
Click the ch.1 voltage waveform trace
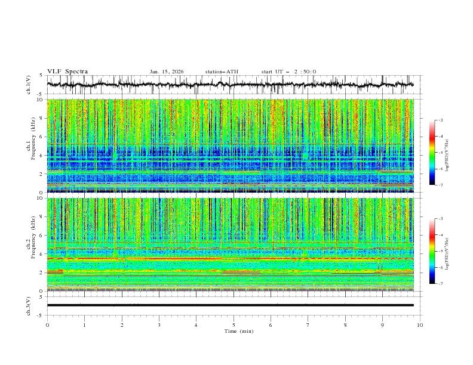(x=230, y=85)
